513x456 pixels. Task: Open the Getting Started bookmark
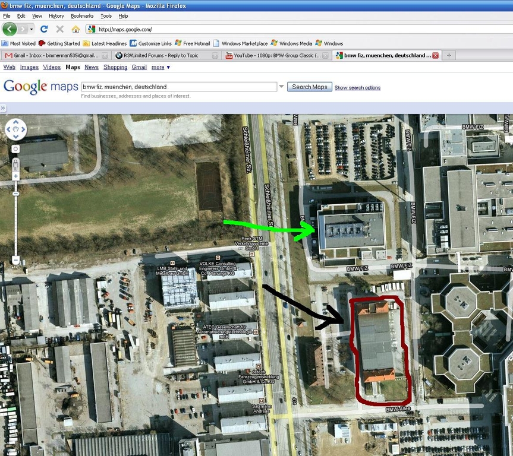click(59, 43)
